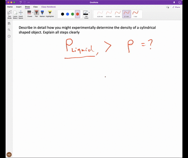This screenshot has width=188, height=158.
Task: Open recent notes clock icon
Action: pyautogui.click(x=9, y=36)
